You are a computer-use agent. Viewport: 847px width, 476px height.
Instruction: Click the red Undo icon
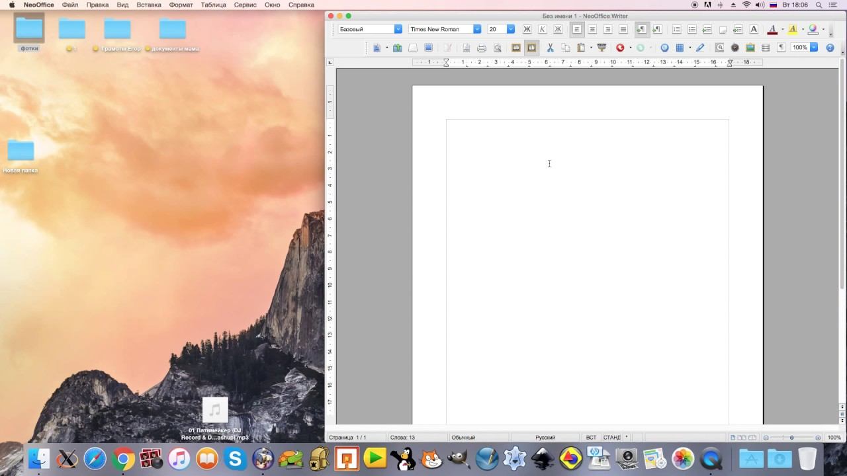point(620,48)
